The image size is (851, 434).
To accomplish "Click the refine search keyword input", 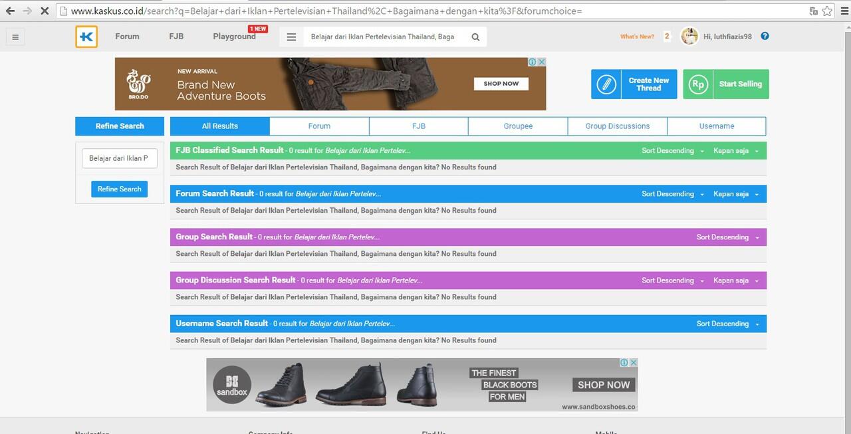I will (120, 158).
